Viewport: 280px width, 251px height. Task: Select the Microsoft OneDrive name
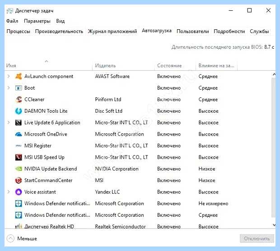coord(46,134)
